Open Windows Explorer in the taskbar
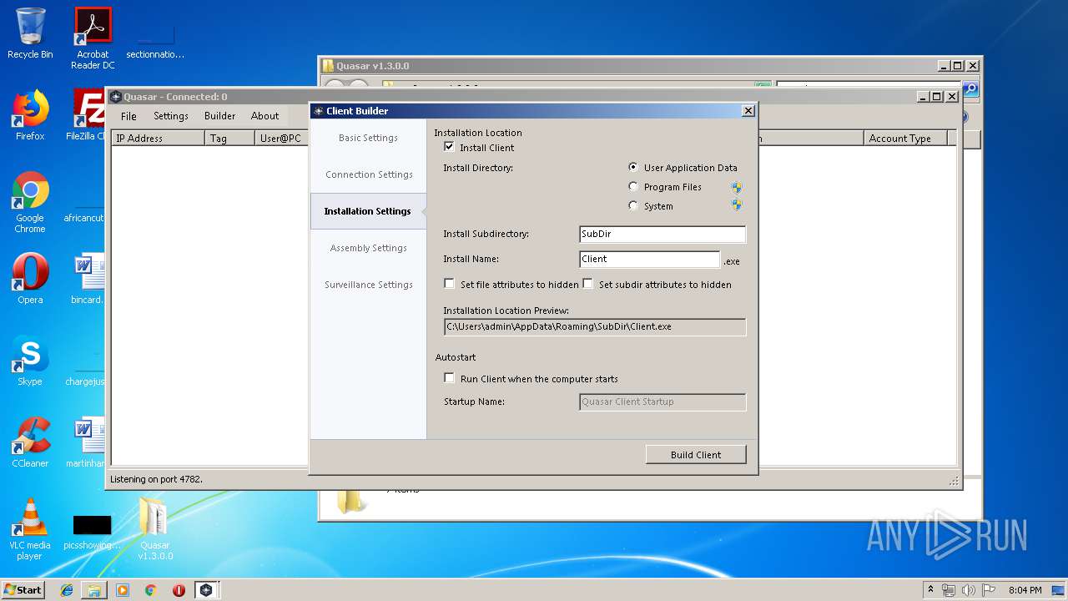The width and height of the screenshot is (1068, 601). point(94,590)
